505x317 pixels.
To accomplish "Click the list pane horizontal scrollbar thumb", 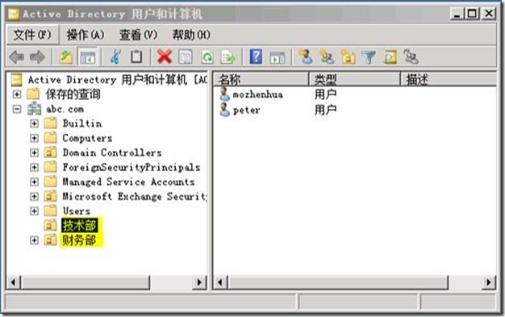I will [x=338, y=282].
